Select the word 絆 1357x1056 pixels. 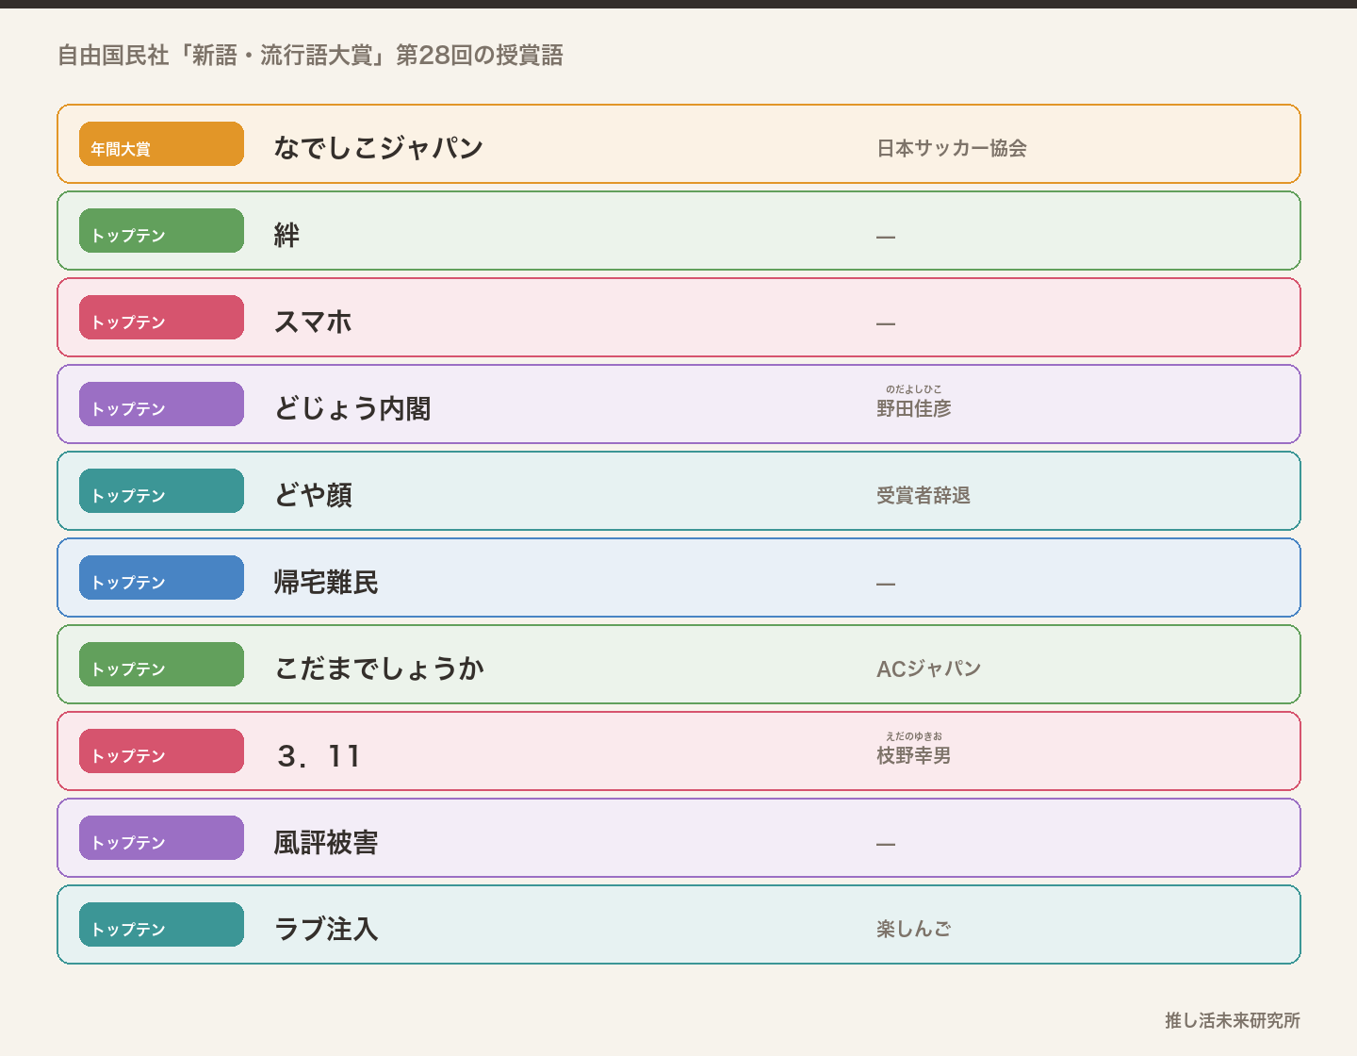tap(286, 235)
